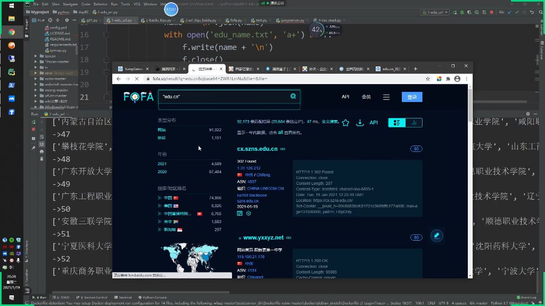This screenshot has height=306, width=545.
Task: Open Chrome from Windows taskbar
Action: (x=12, y=32)
